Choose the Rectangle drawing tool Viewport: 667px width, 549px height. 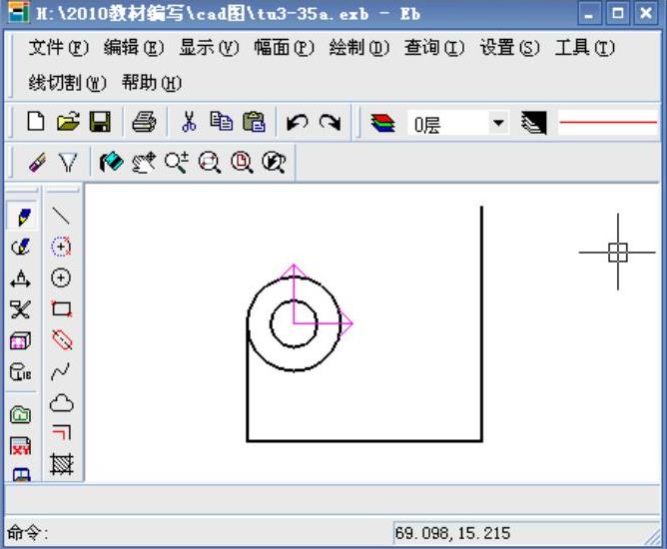pyautogui.click(x=62, y=309)
